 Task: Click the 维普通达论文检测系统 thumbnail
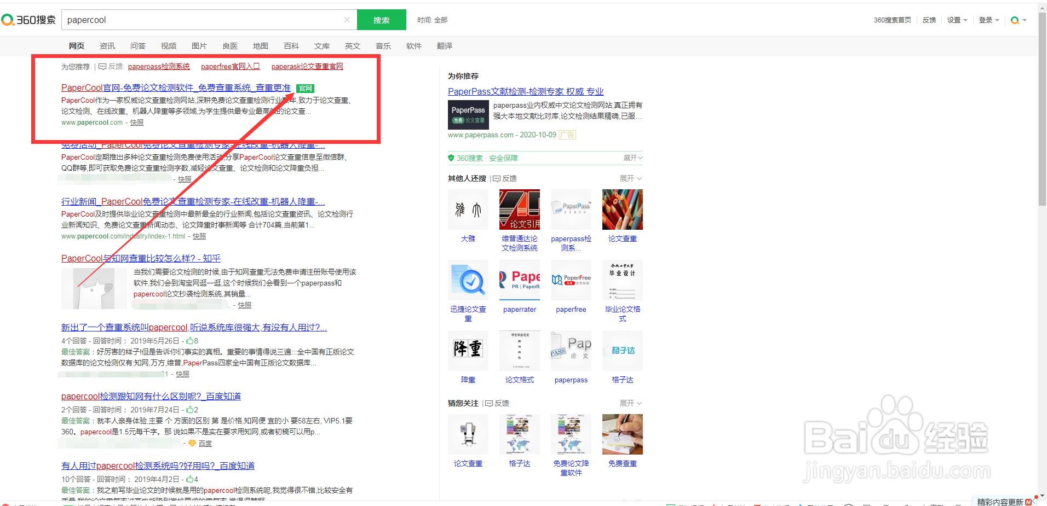coord(520,210)
